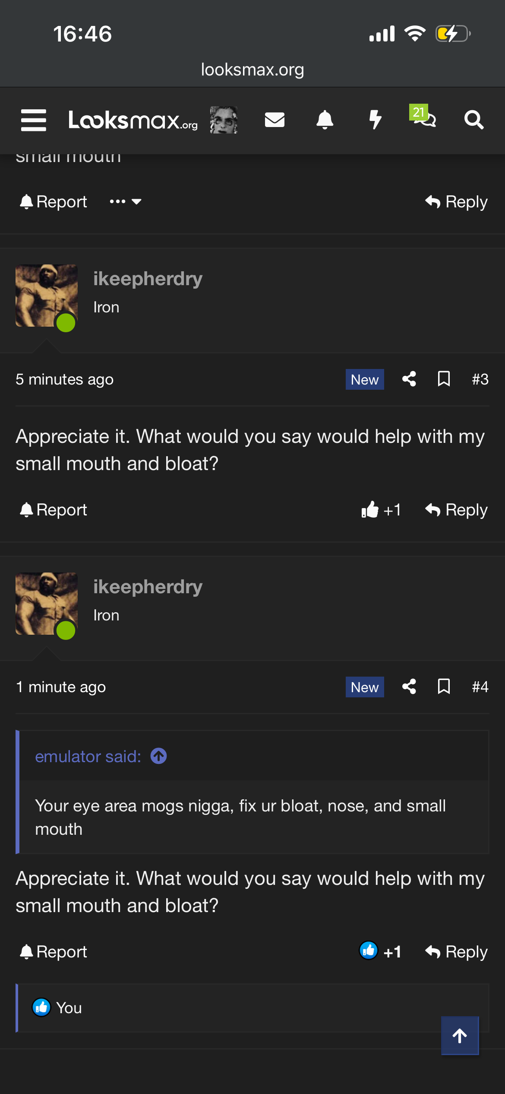Reply to post #4
This screenshot has height=1094, width=505.
456,952
